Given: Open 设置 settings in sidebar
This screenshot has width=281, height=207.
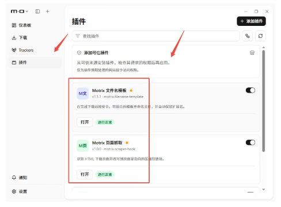Looking at the screenshot, I should click(x=35, y=191).
